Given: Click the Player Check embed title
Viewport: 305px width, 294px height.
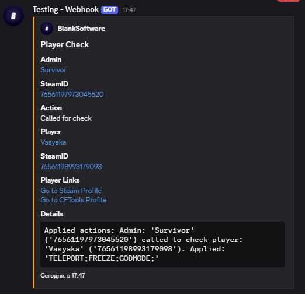Looking at the screenshot, I should tap(65, 44).
